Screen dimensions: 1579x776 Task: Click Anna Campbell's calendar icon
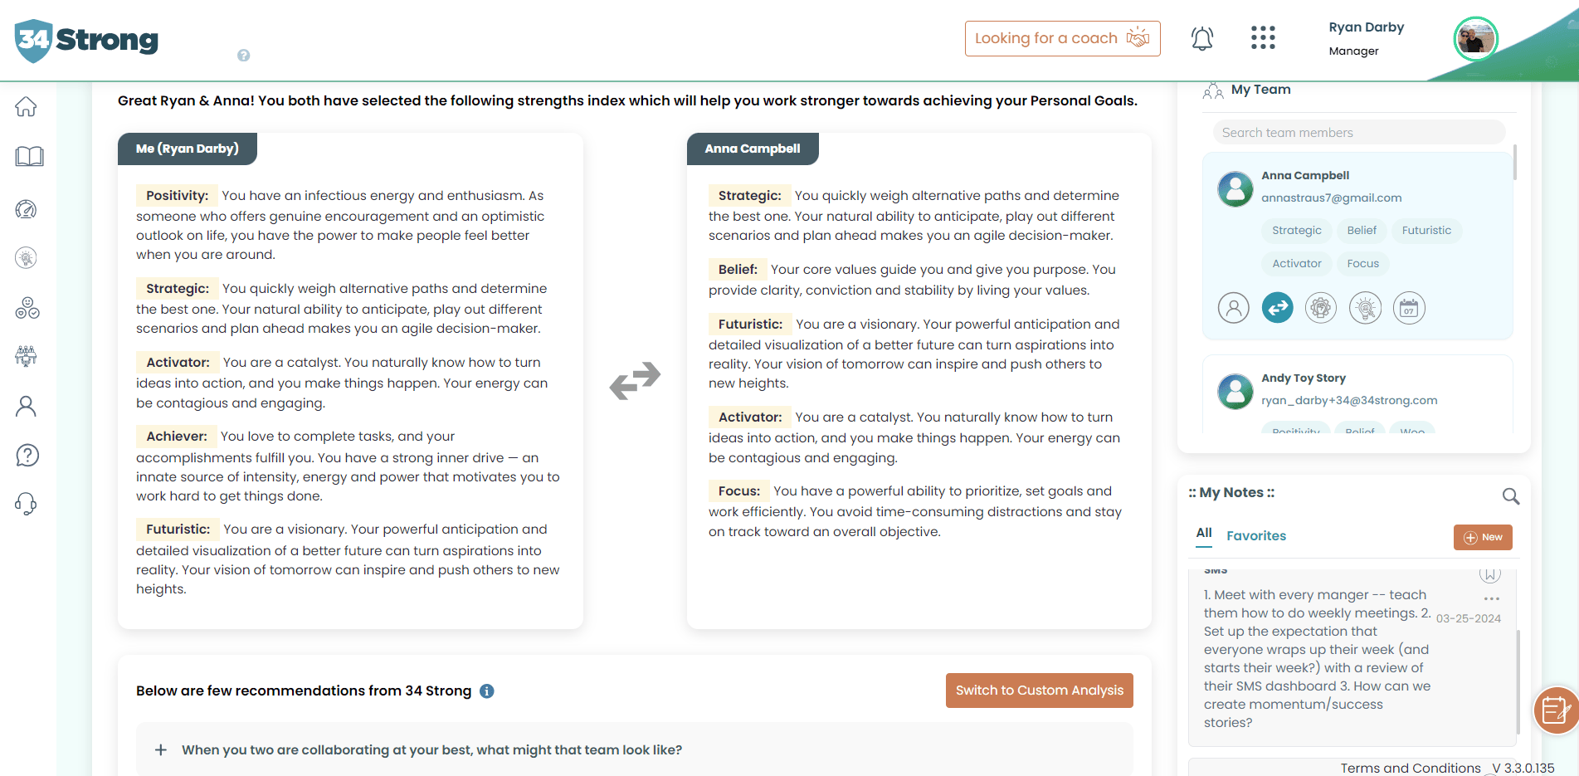(x=1409, y=309)
